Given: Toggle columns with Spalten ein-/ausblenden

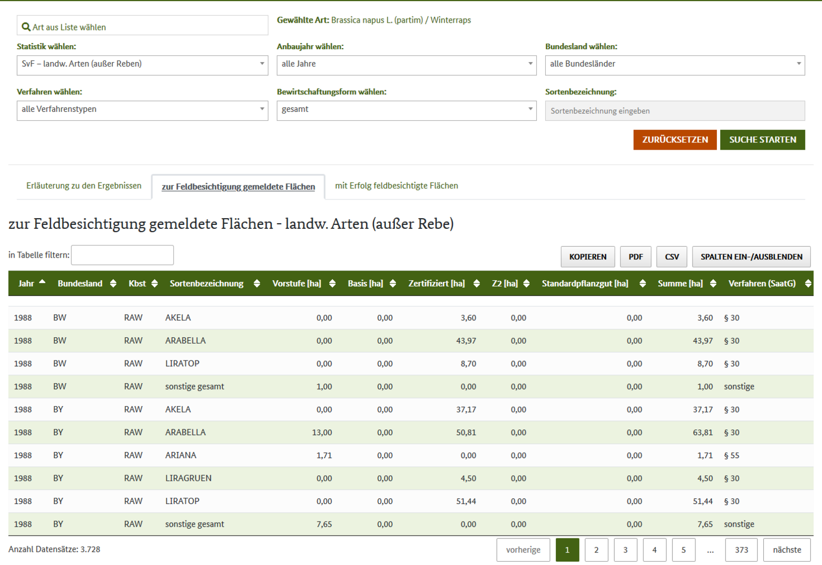Looking at the screenshot, I should (x=751, y=257).
